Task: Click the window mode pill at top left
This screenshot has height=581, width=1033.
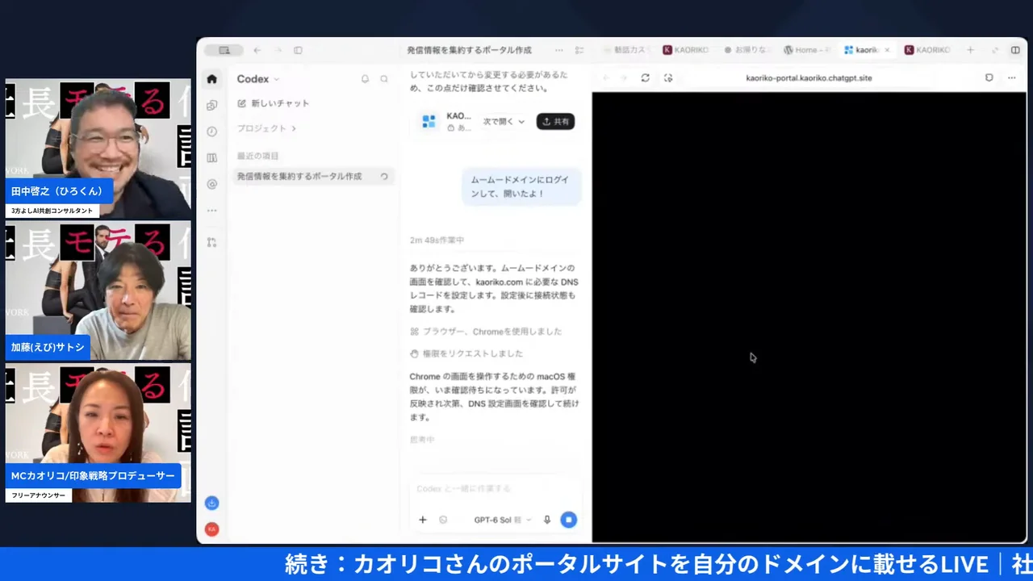Action: tap(224, 50)
